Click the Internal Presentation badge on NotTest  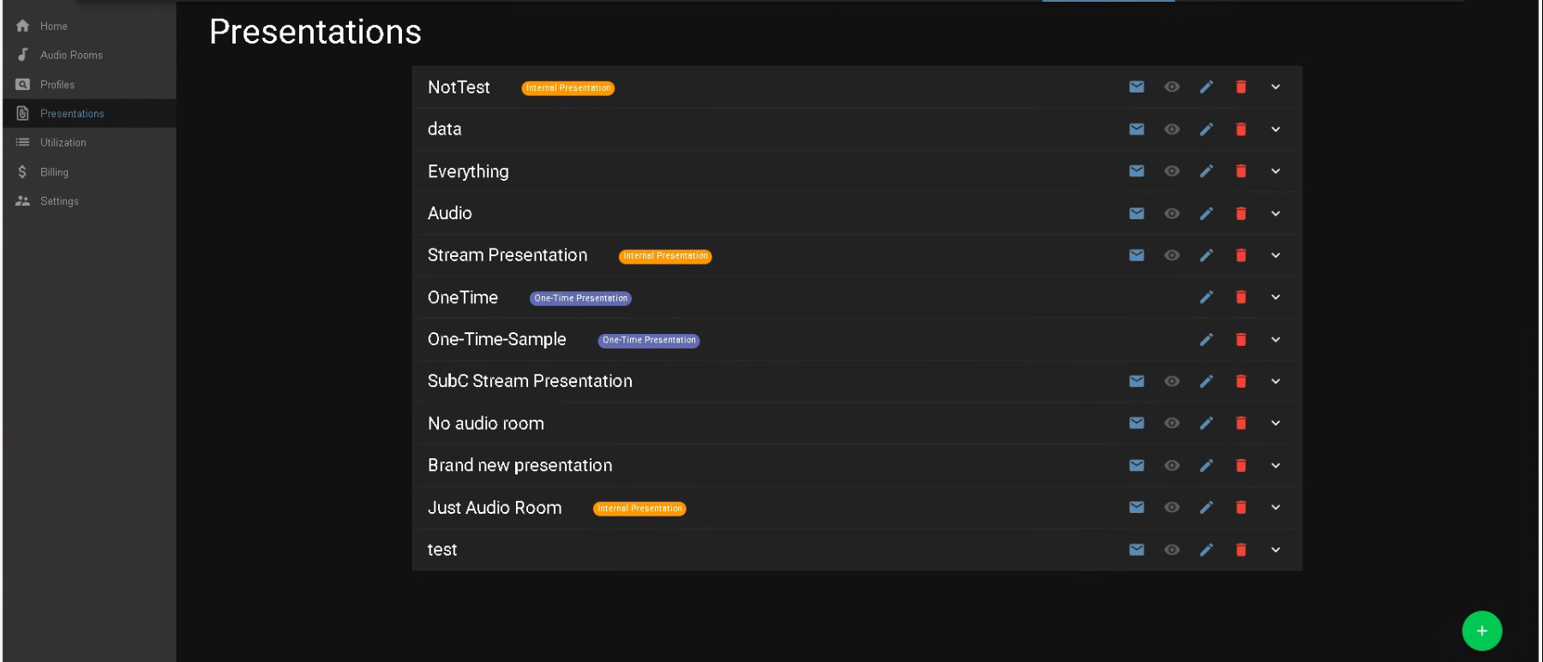(x=567, y=88)
